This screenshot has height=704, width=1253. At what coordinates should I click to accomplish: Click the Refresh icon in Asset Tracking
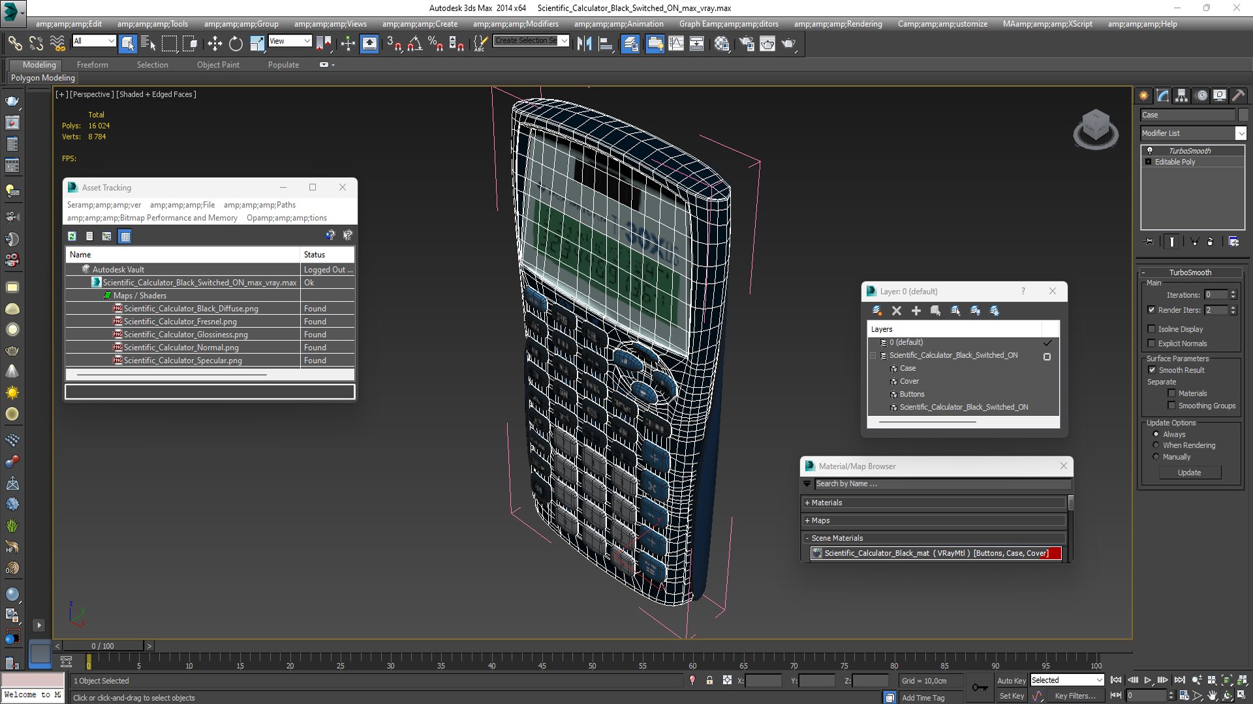(x=72, y=236)
